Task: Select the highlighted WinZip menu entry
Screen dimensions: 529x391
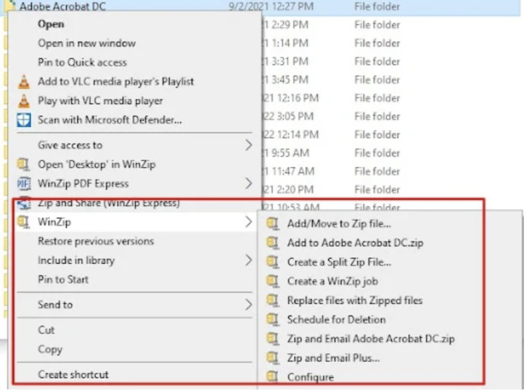Action: coord(134,222)
